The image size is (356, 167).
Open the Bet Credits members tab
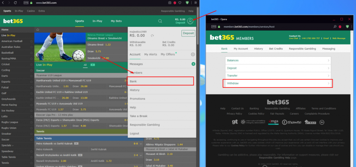pyautogui.click(x=276, y=49)
